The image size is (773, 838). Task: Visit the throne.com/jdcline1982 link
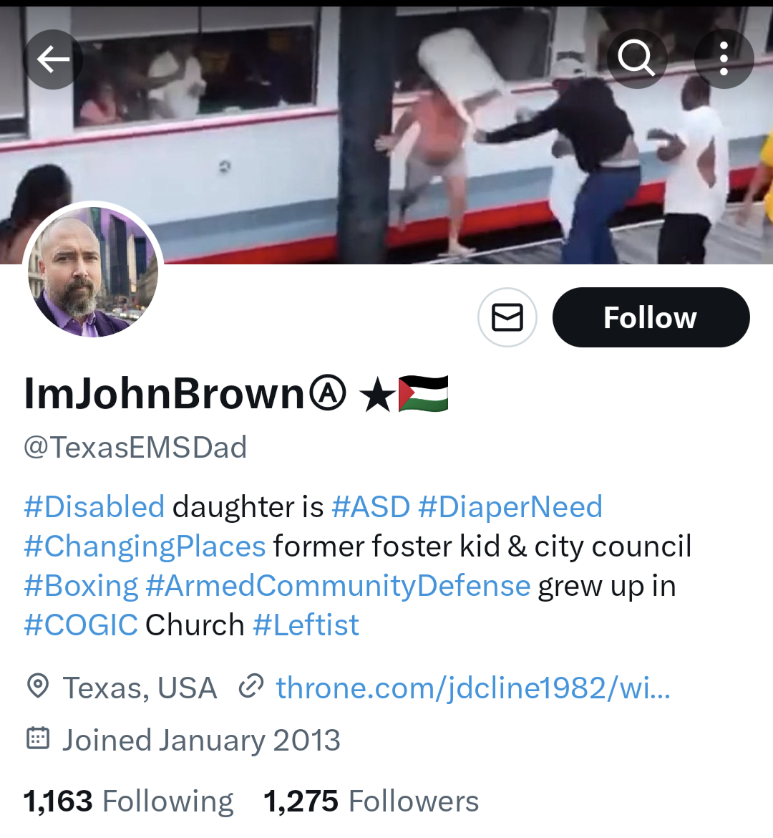(x=473, y=688)
